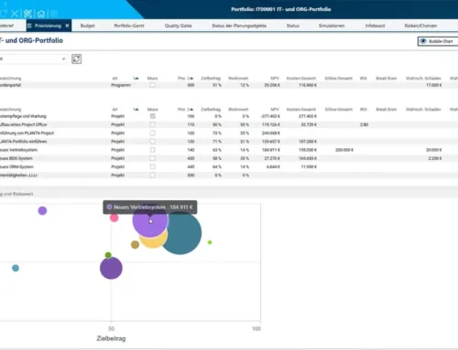
Task: Click the small light-purple bubble at the chart top
Action: 42,210
